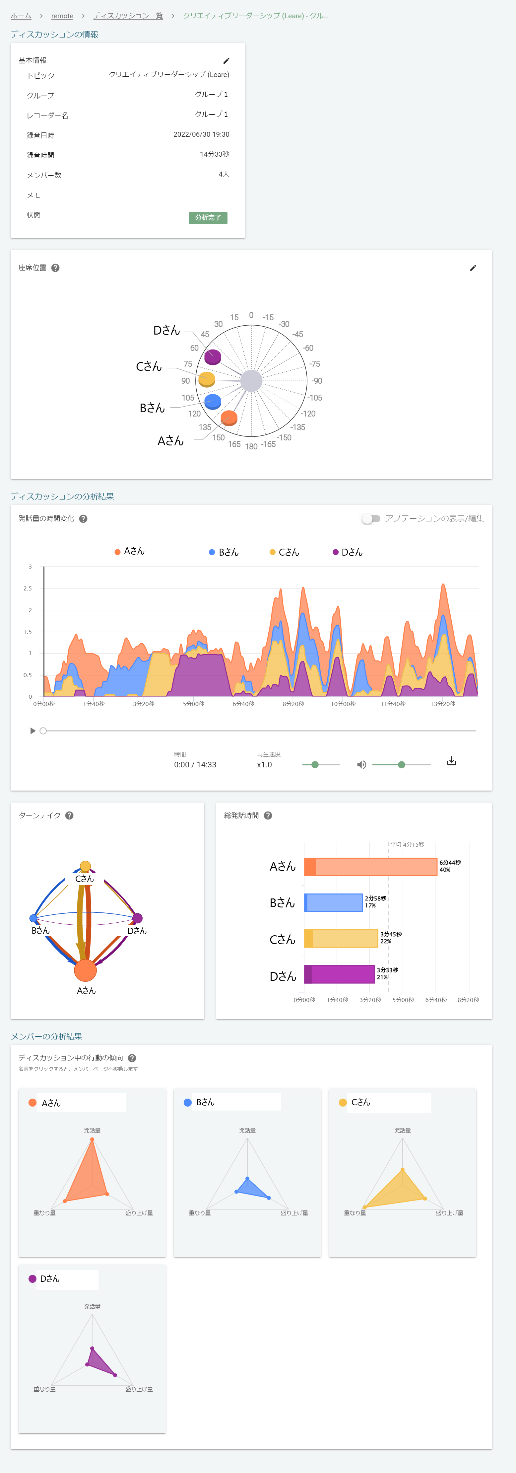Toggle Dさん series in chart legend
Image resolution: width=516 pixels, height=1473 pixels.
coord(348,552)
